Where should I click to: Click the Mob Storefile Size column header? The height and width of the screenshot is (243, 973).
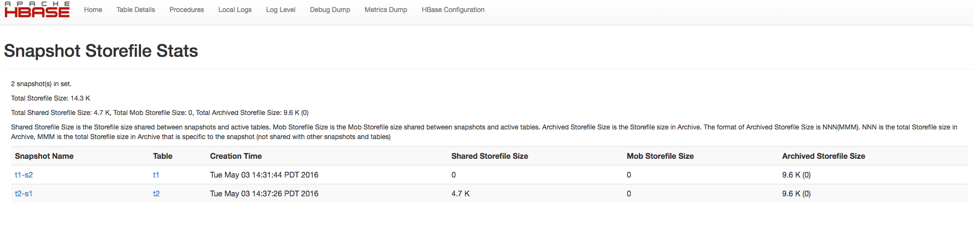pos(660,156)
